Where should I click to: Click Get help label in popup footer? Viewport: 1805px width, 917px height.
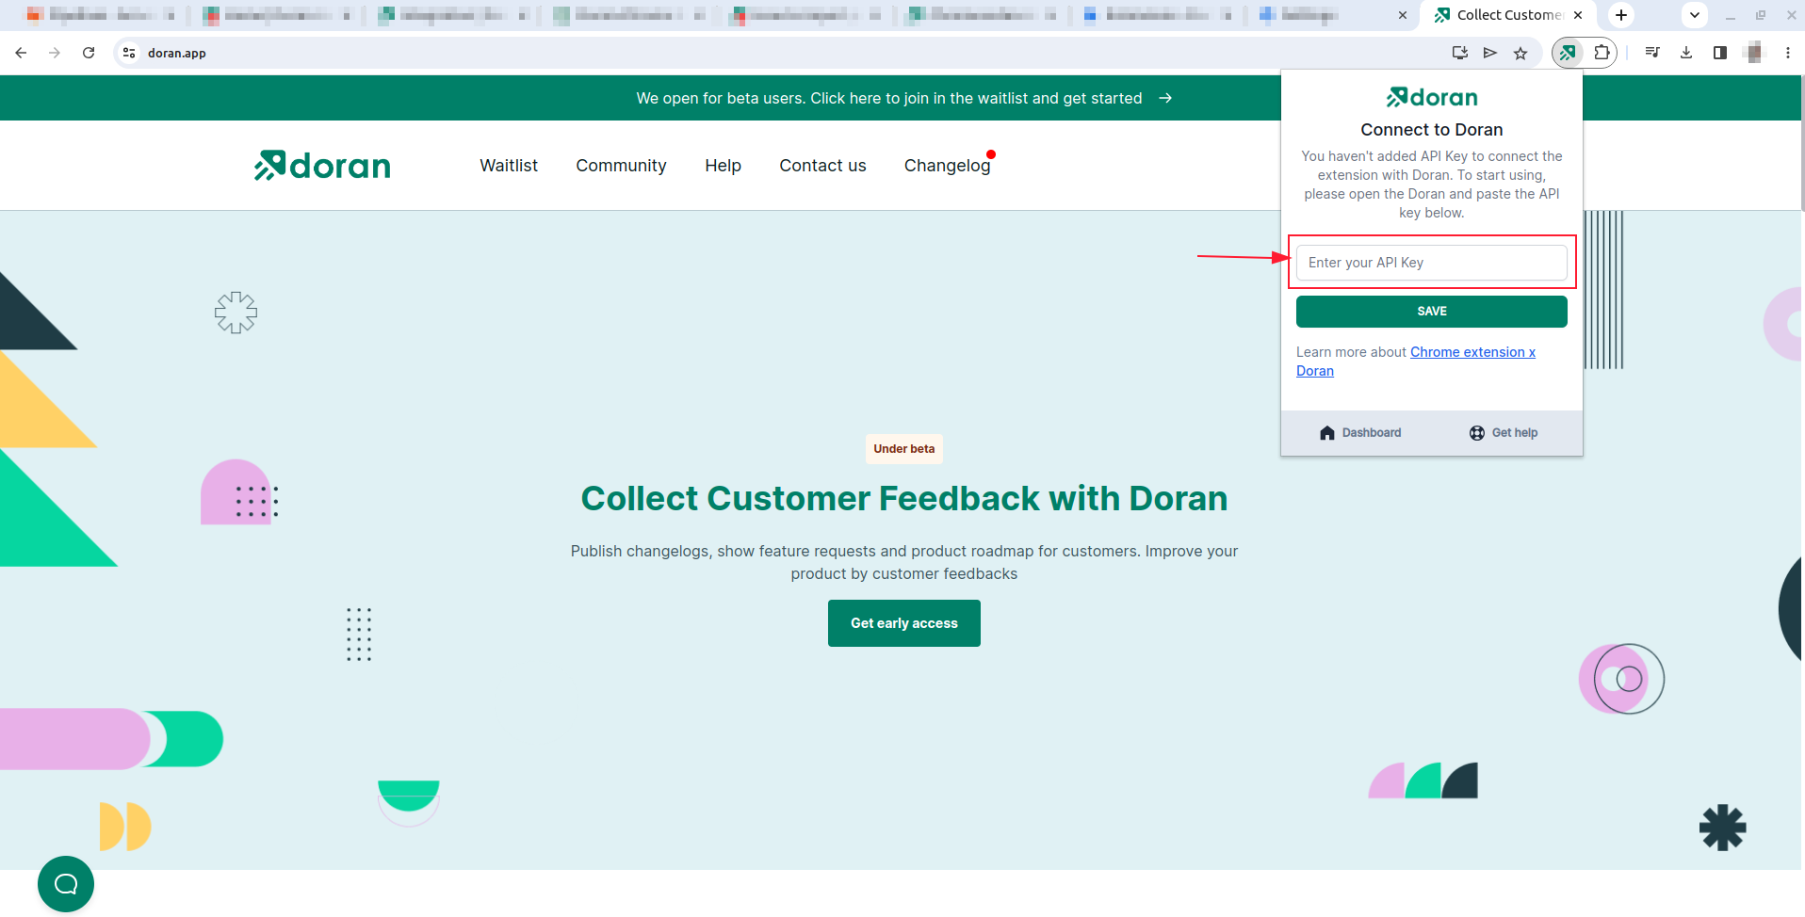click(1515, 433)
